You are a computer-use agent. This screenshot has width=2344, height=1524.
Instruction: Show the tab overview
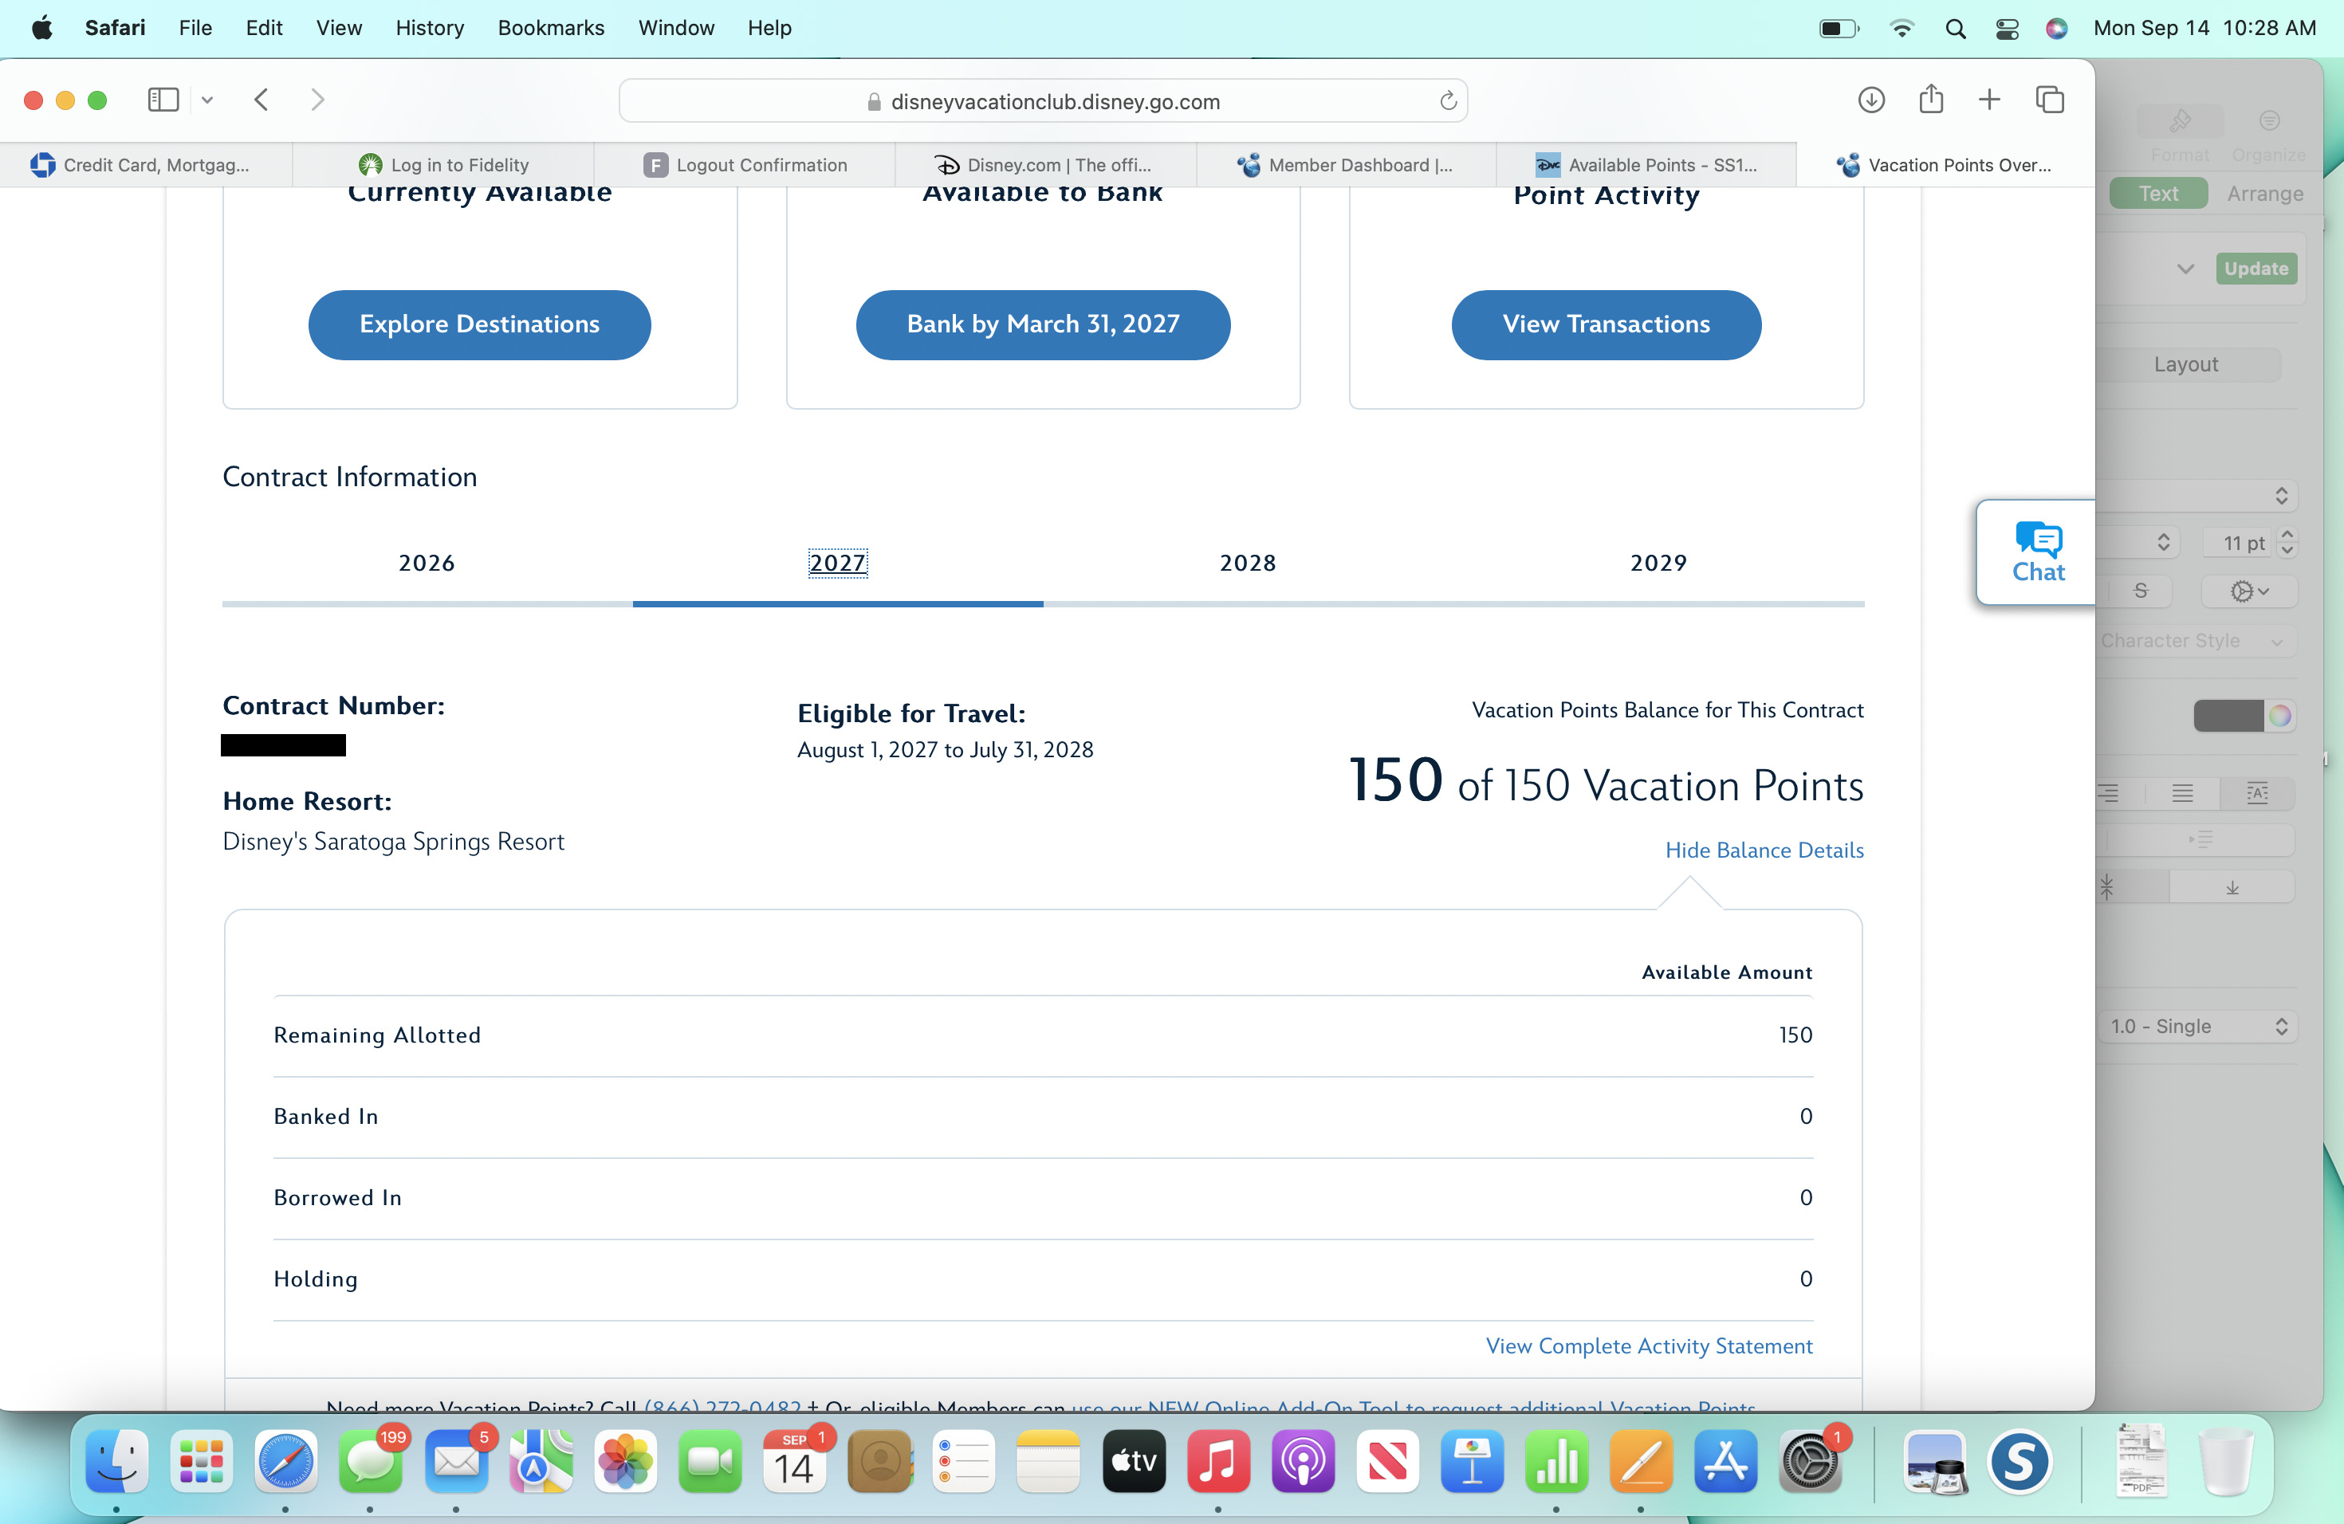pyautogui.click(x=2050, y=100)
